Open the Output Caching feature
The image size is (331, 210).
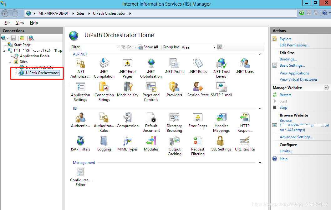[175, 146]
